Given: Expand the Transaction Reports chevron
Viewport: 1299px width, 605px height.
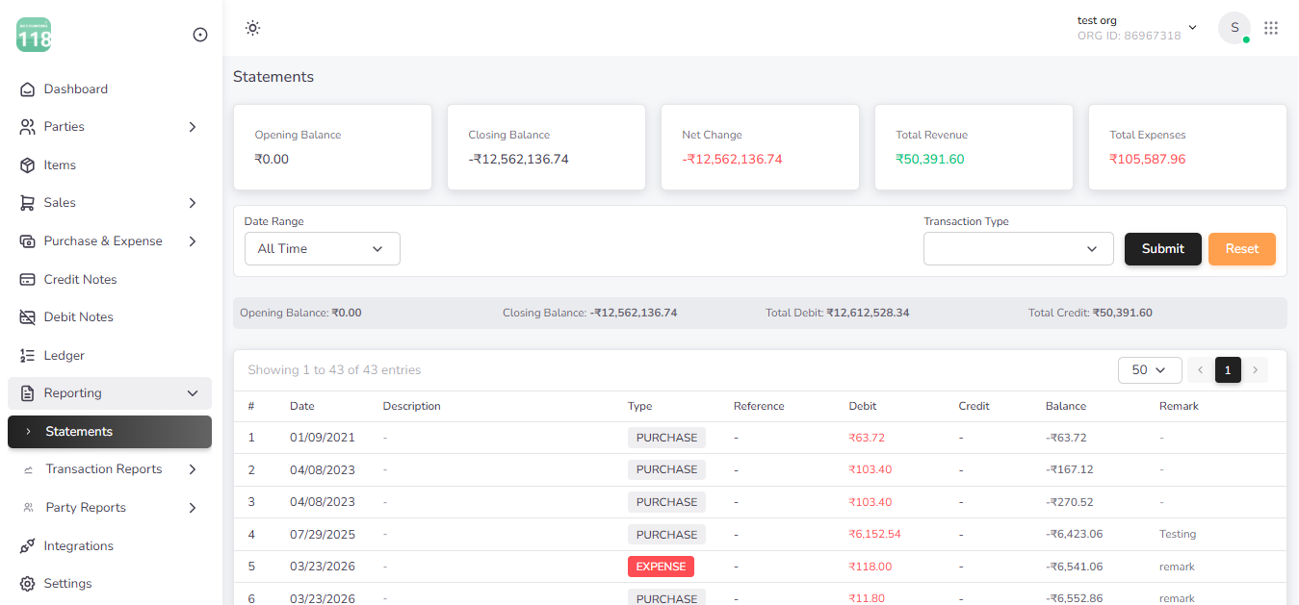Looking at the screenshot, I should pos(193,469).
